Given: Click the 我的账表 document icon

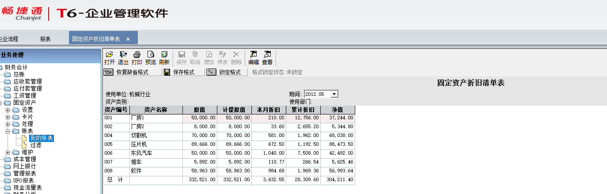Looking at the screenshot, I should (25, 138).
